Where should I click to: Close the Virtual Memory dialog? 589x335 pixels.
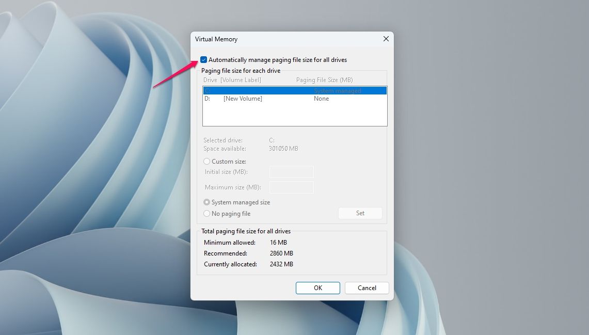click(386, 39)
